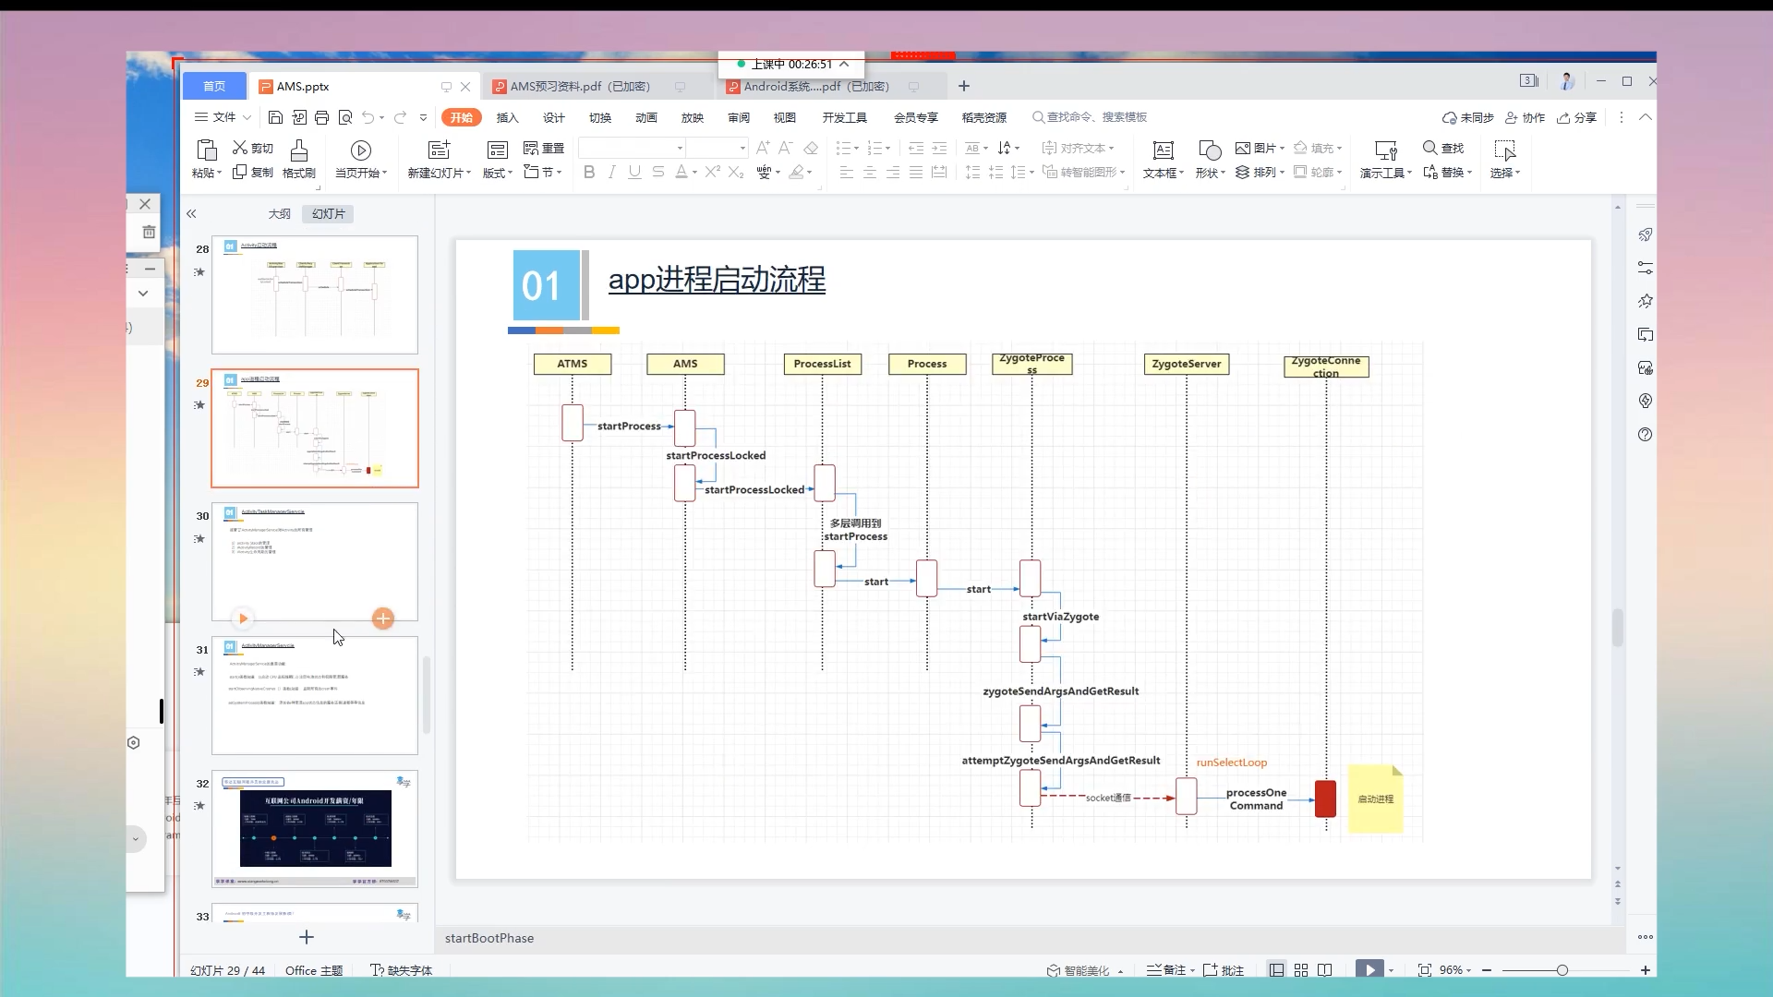Open the Insert (插入) ribbon tab
1773x997 pixels.
click(507, 117)
